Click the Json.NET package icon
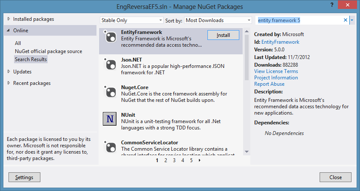Screen dimensions: 360x191 110,64
